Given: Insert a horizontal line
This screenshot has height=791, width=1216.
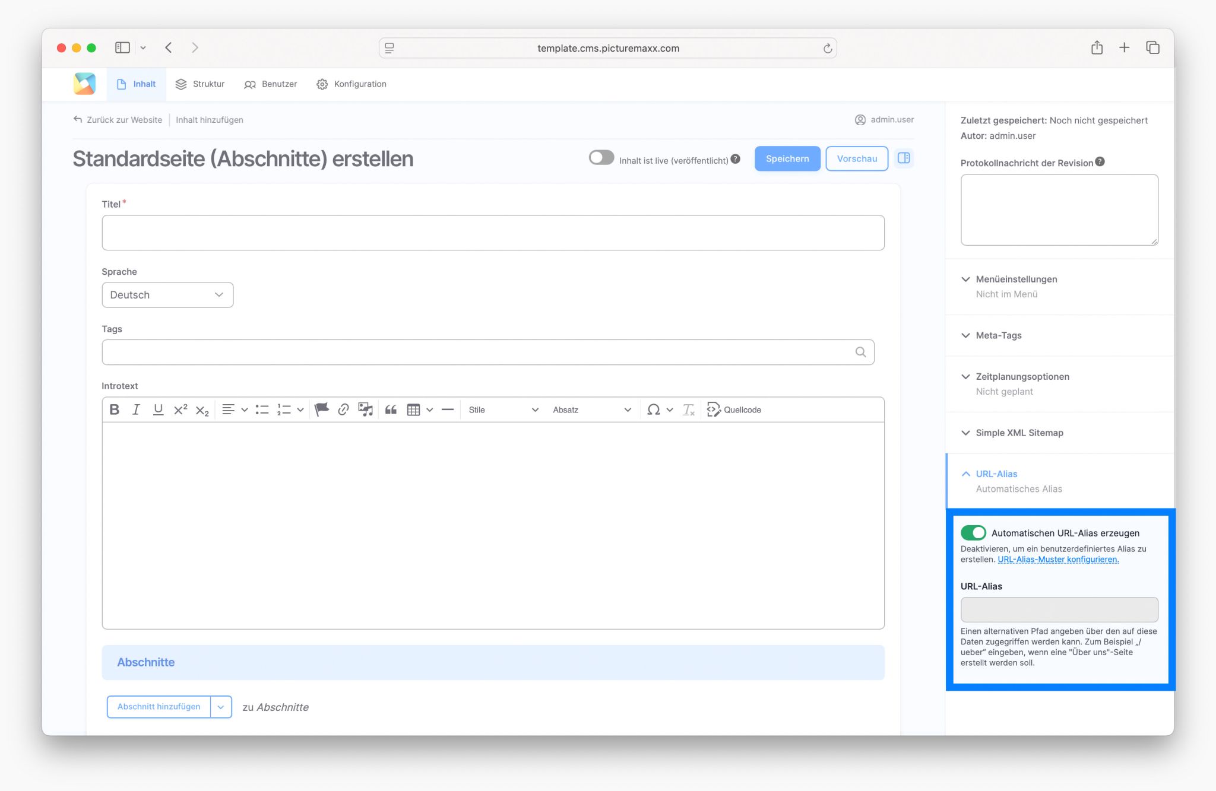Looking at the screenshot, I should click(448, 409).
